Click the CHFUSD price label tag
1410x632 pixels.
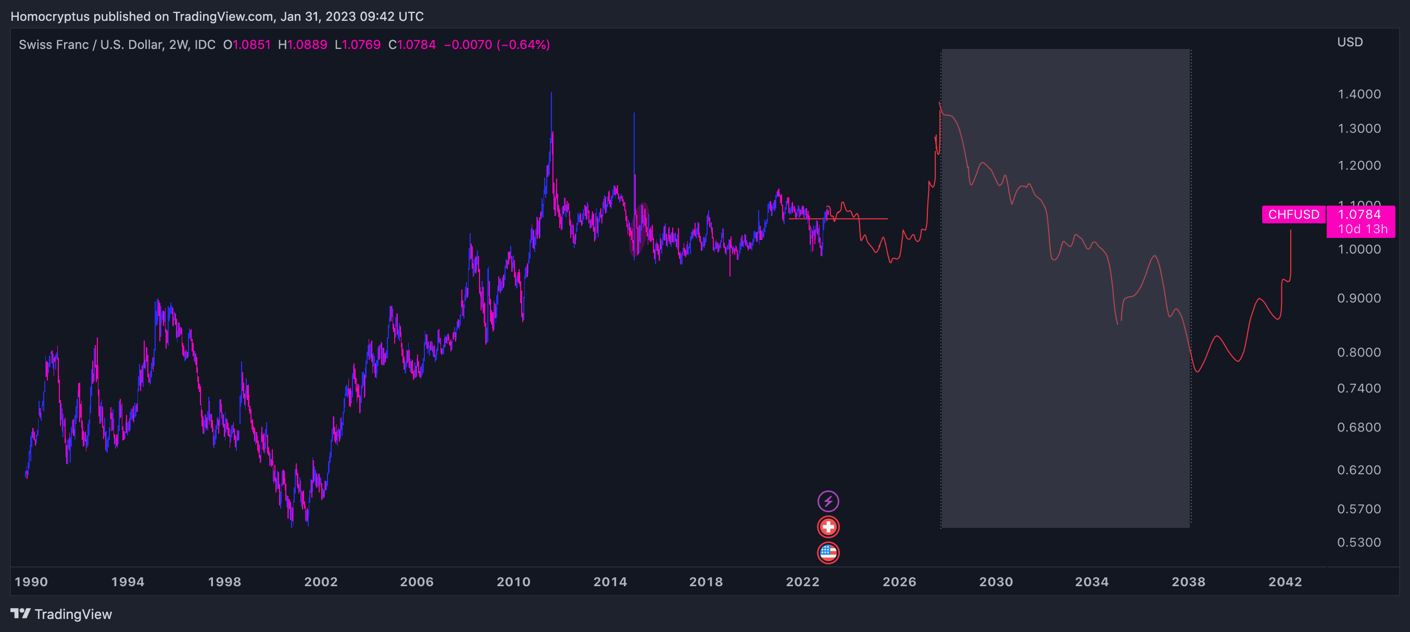point(1293,214)
